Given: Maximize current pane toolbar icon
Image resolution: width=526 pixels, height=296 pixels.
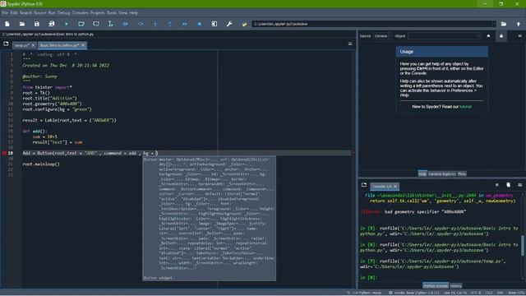Looking at the screenshot, I should tap(214, 24).
